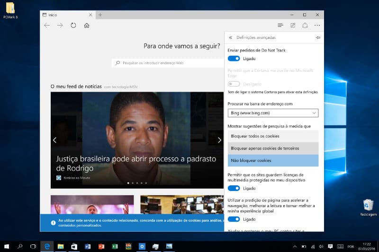Show previous news slide arrow

coord(54,140)
